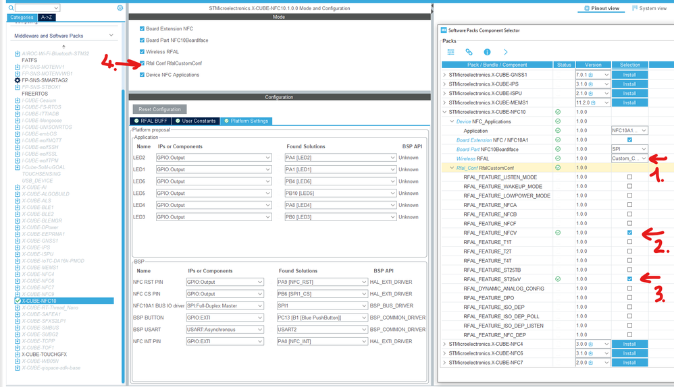Viewport: 674px width, 387px height.
Task: Install the X-CUBE-MEMS1 pack
Action: (x=629, y=102)
